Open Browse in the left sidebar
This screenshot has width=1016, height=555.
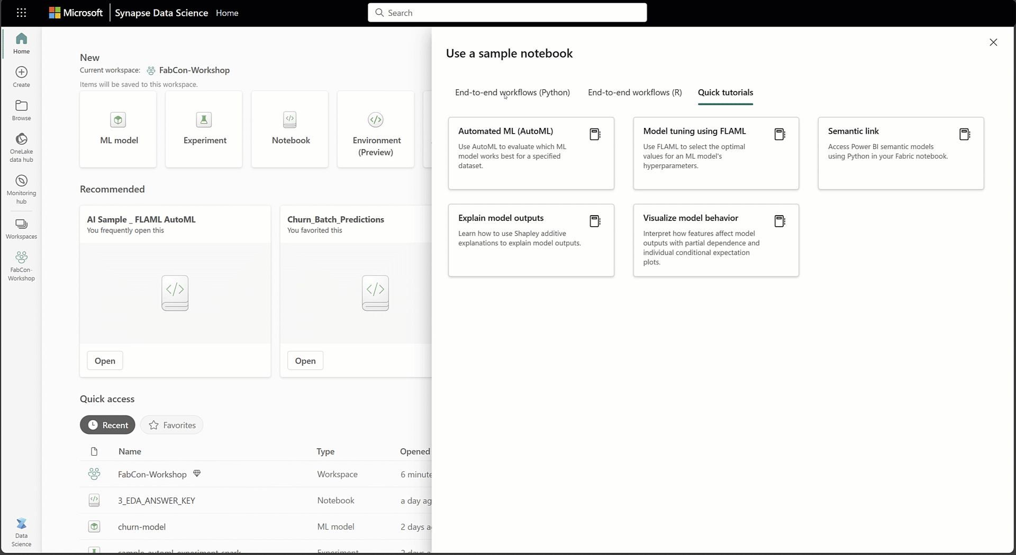tap(21, 110)
